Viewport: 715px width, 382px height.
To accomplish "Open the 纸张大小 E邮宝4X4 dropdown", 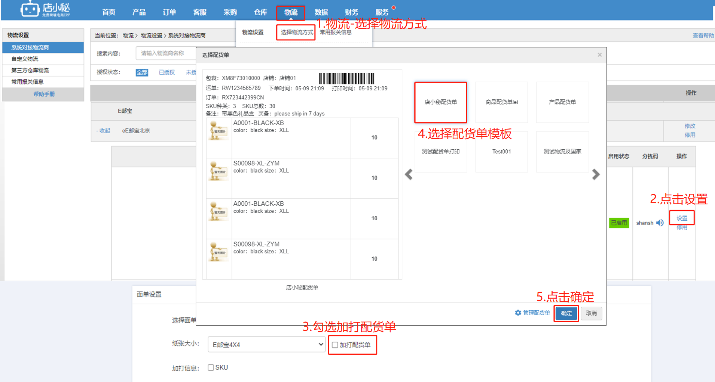I will pos(266,345).
